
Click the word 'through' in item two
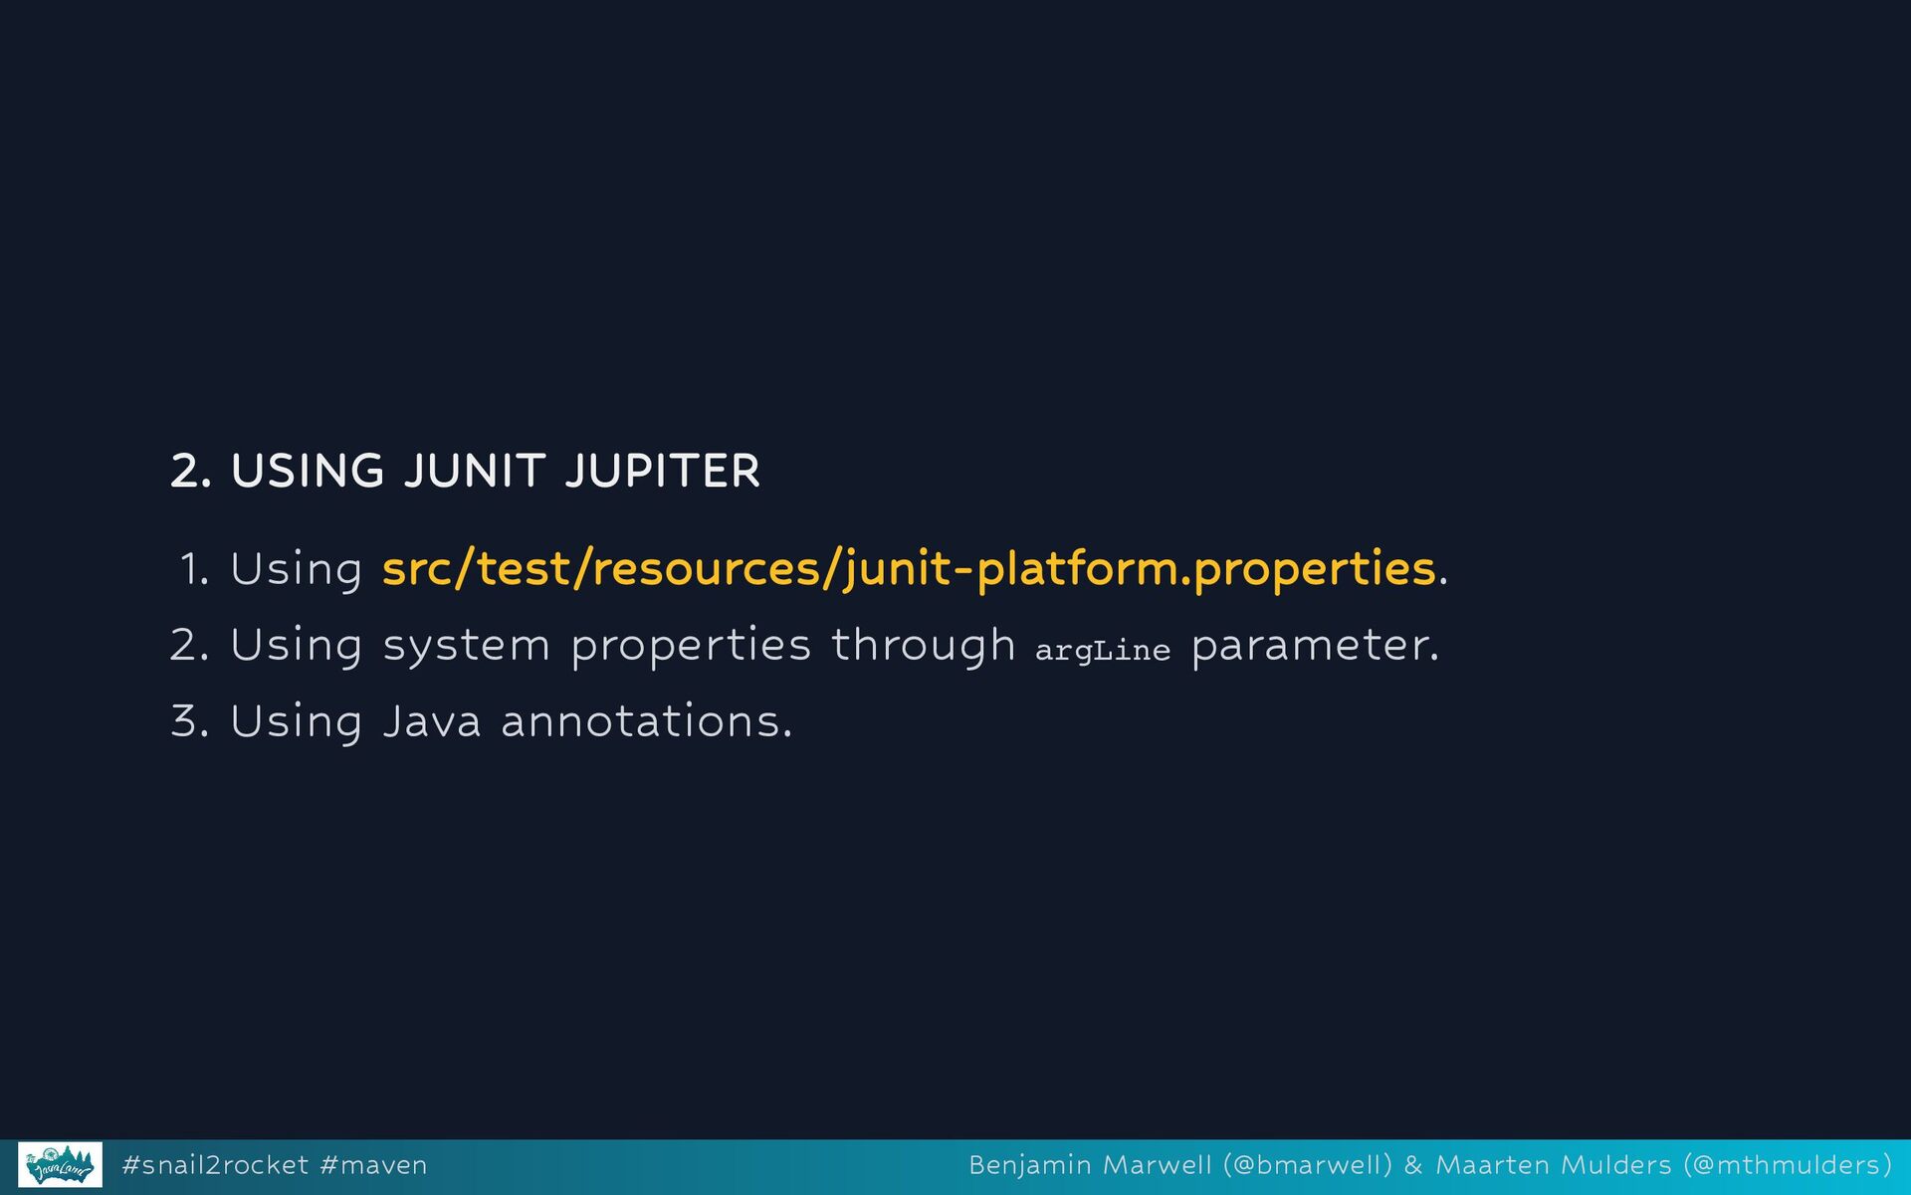click(x=922, y=646)
